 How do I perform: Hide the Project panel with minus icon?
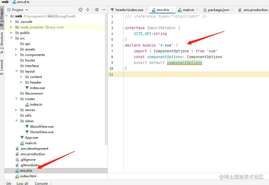click(104, 10)
